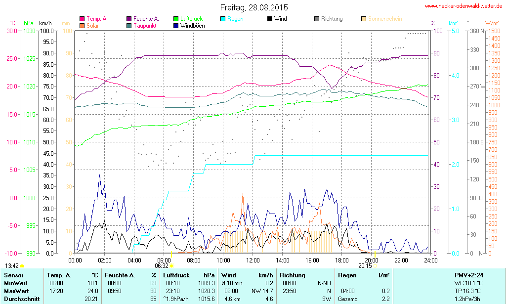Click the PMV+2:24 label in table

point(469,275)
